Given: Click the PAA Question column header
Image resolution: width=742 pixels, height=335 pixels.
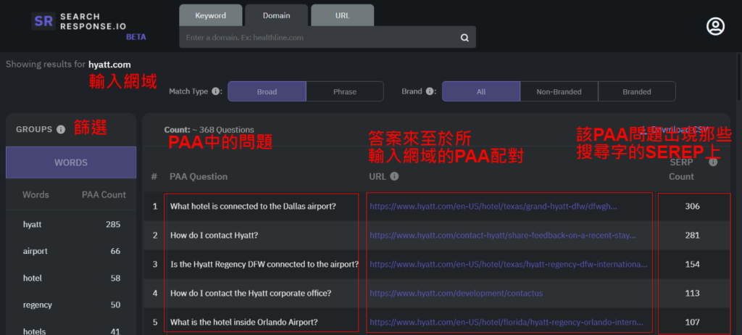Looking at the screenshot, I should click(x=199, y=177).
